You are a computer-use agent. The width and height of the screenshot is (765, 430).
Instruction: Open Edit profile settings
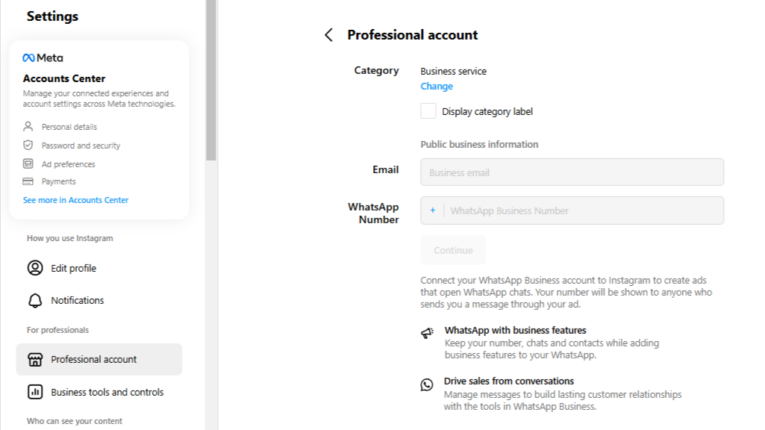point(99,268)
